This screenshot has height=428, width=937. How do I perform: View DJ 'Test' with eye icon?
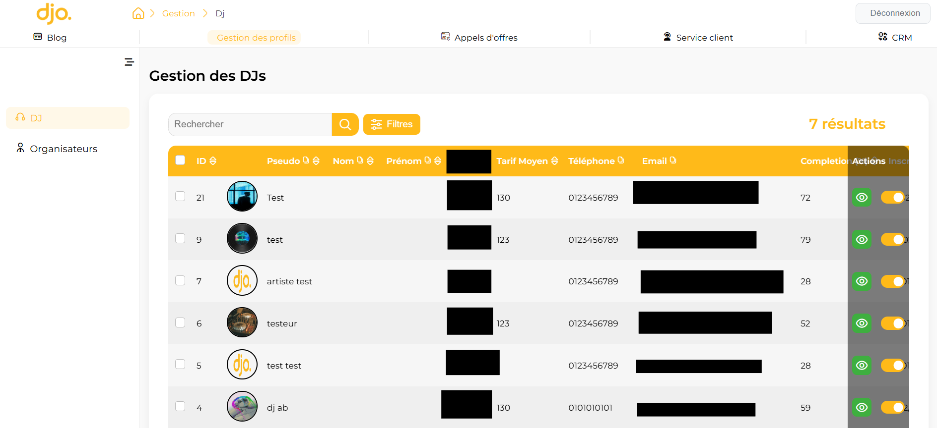point(862,198)
